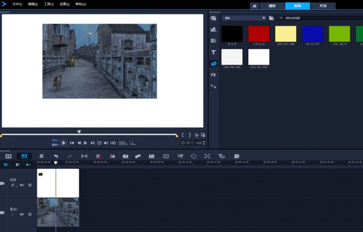Open the search filter dropdown arrow

pos(282,18)
